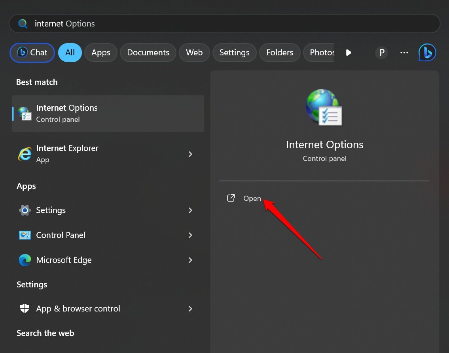This screenshot has height=353, width=449.
Task: Select the Settings search filter
Action: (x=234, y=52)
